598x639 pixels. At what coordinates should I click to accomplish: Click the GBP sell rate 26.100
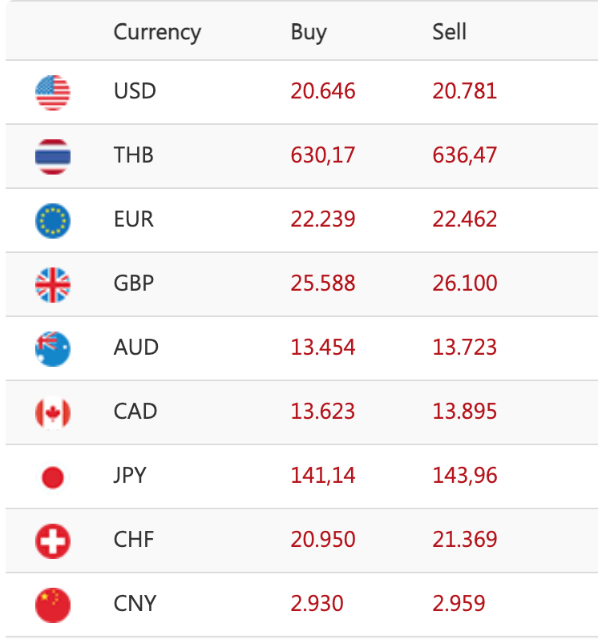pos(465,283)
